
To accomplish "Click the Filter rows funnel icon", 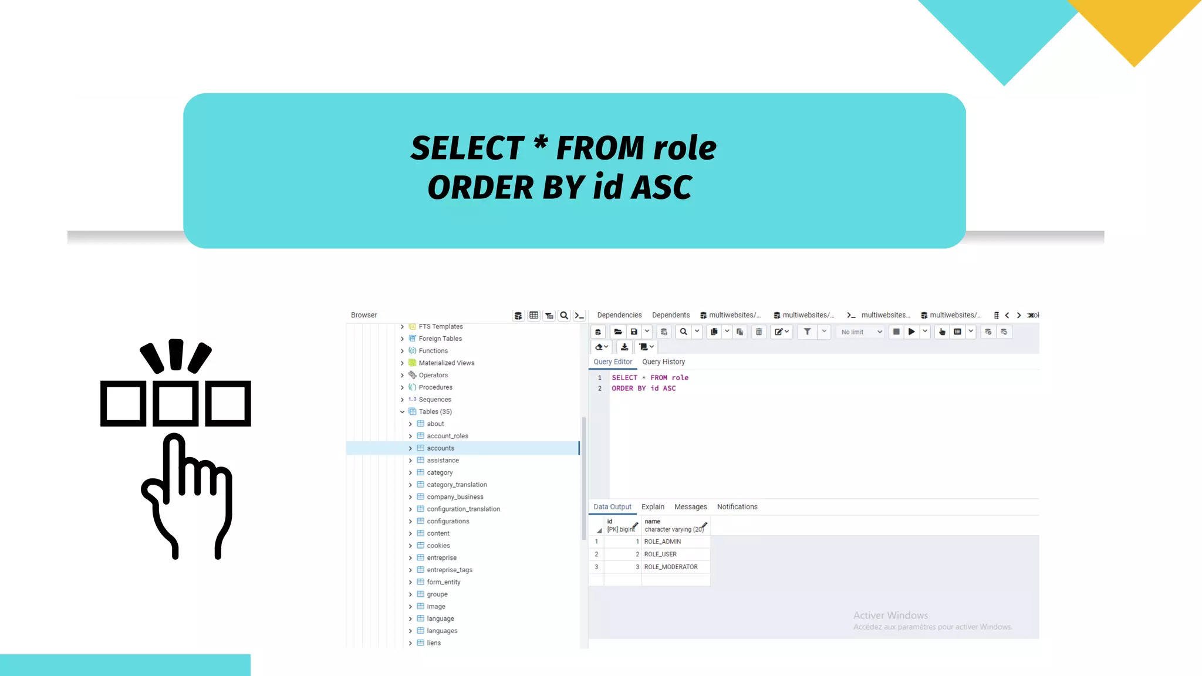I will (808, 332).
